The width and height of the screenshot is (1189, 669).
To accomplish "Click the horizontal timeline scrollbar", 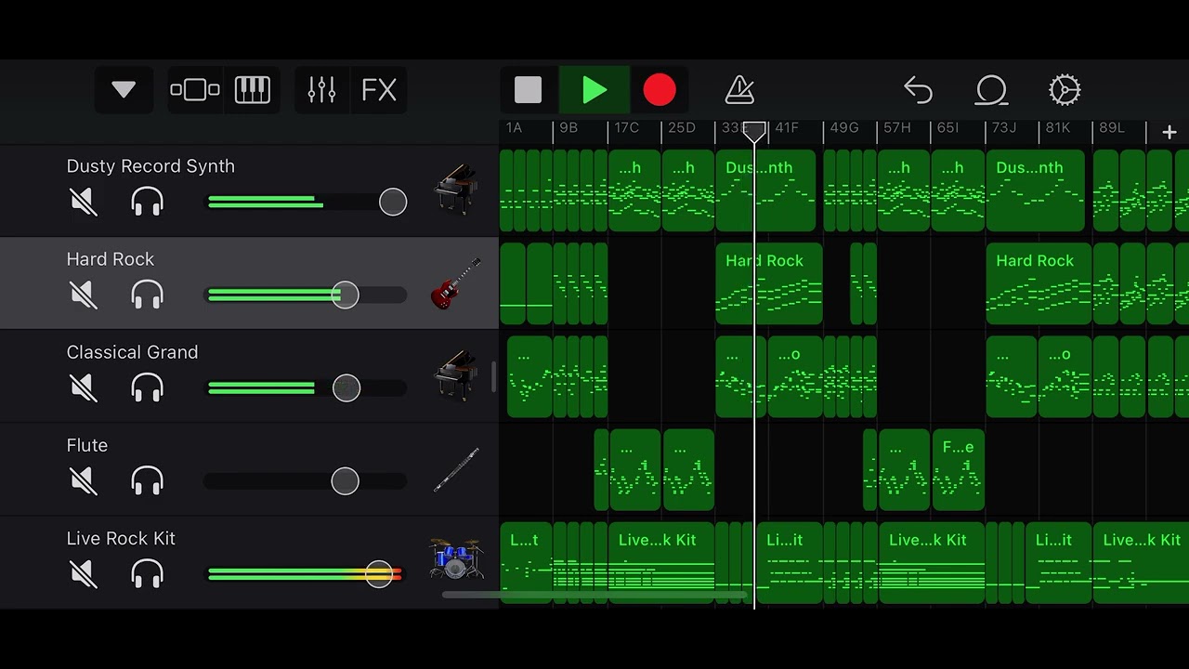I will pyautogui.click(x=595, y=595).
